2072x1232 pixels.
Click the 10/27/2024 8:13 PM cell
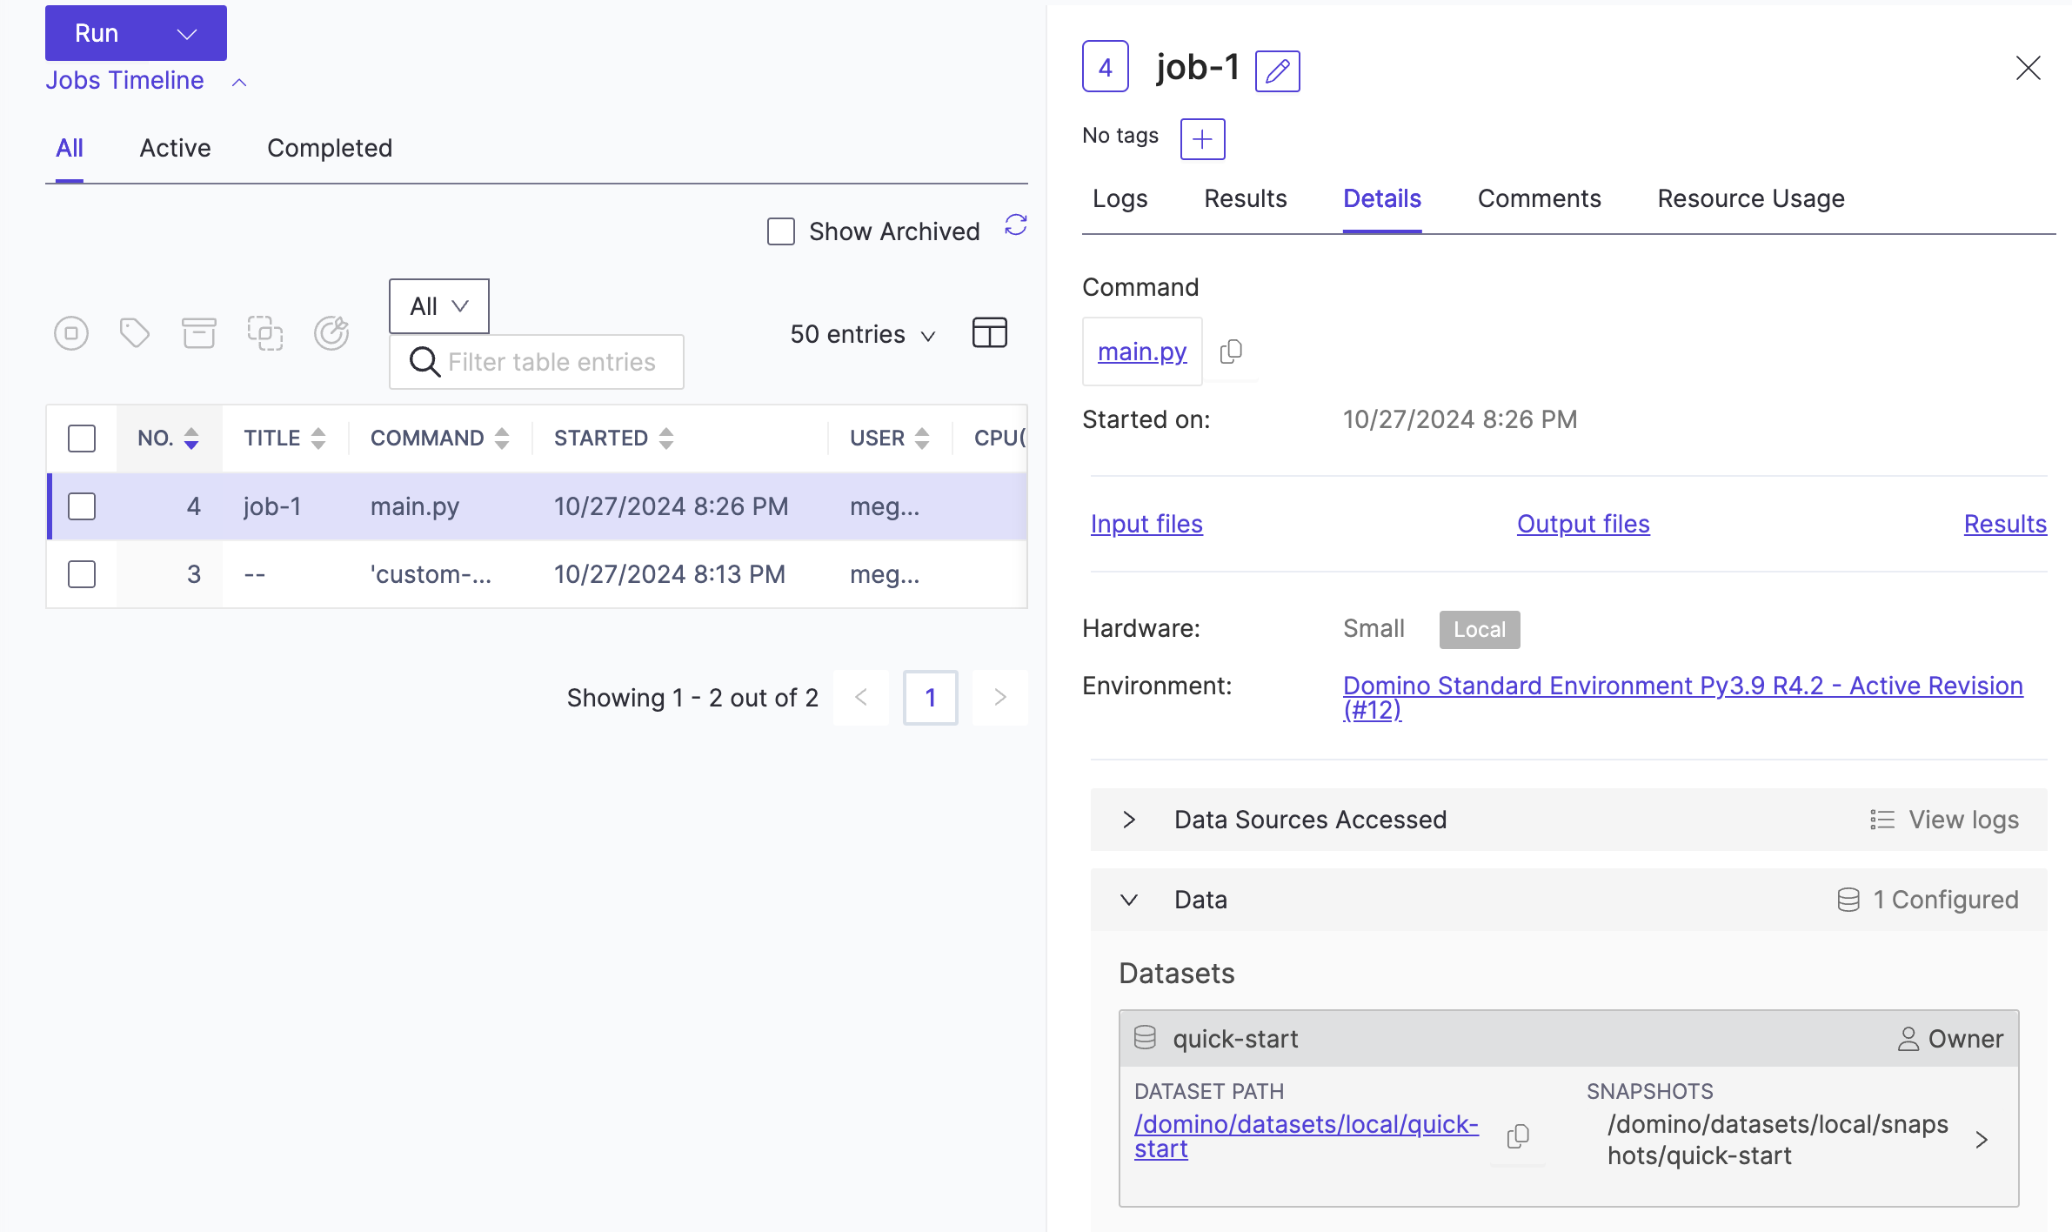[670, 574]
